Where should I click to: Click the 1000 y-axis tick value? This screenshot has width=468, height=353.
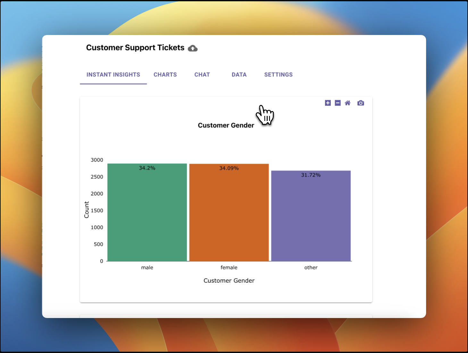[97, 228]
